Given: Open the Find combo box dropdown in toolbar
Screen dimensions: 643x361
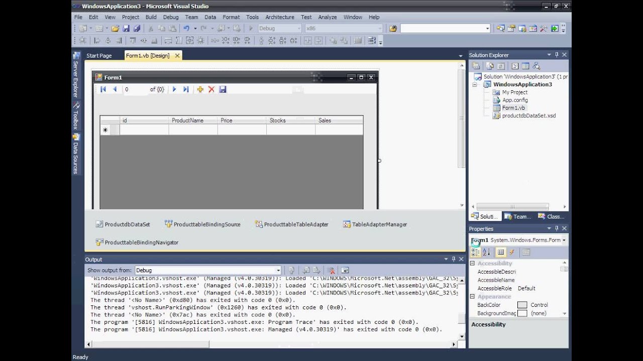Looking at the screenshot, I should (x=487, y=29).
